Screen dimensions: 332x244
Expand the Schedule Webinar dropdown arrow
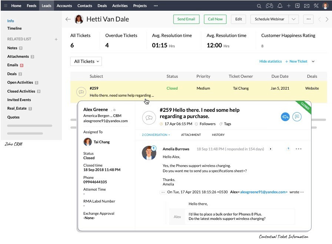(x=293, y=19)
